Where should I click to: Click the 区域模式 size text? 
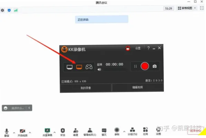tap(74, 81)
